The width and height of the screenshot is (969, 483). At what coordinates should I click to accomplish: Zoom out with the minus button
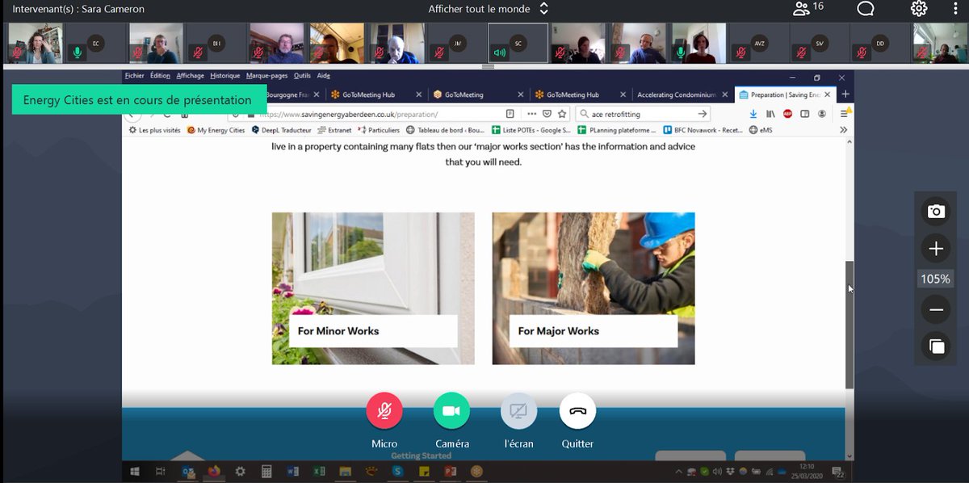point(936,309)
